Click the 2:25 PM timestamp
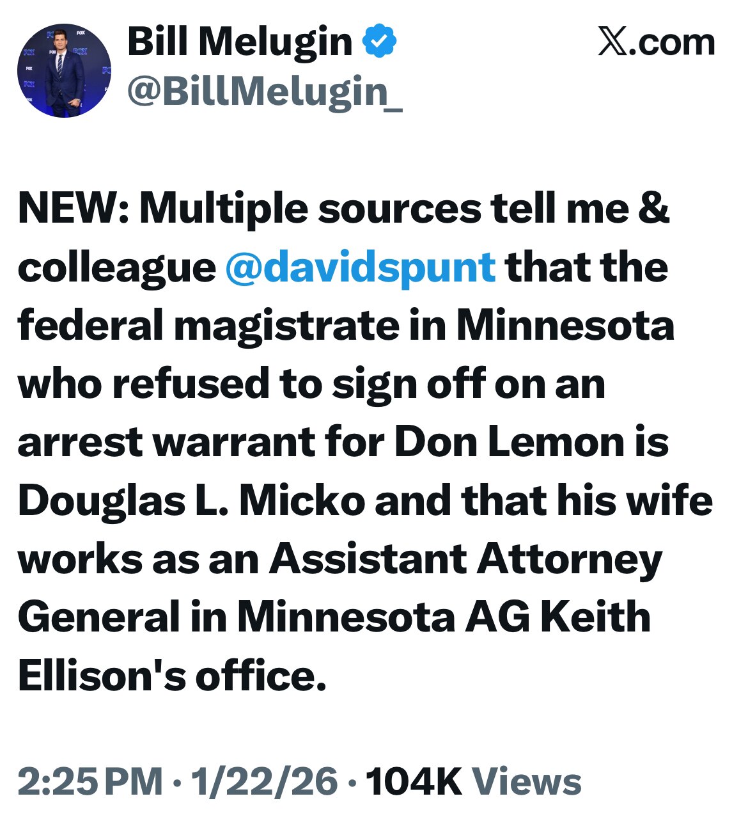This screenshot has height=826, width=748. point(90,781)
